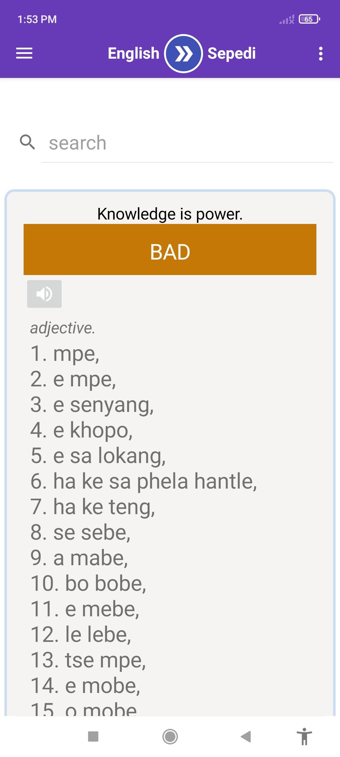Open the navigation drawer menu

[24, 54]
